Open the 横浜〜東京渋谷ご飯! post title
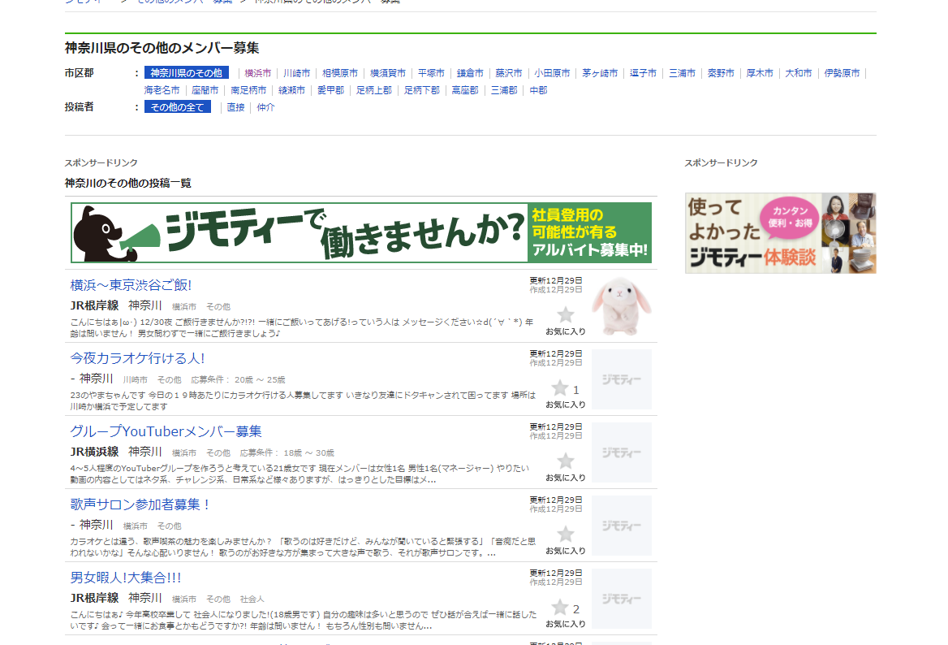The width and height of the screenshot is (948, 645). 131,285
